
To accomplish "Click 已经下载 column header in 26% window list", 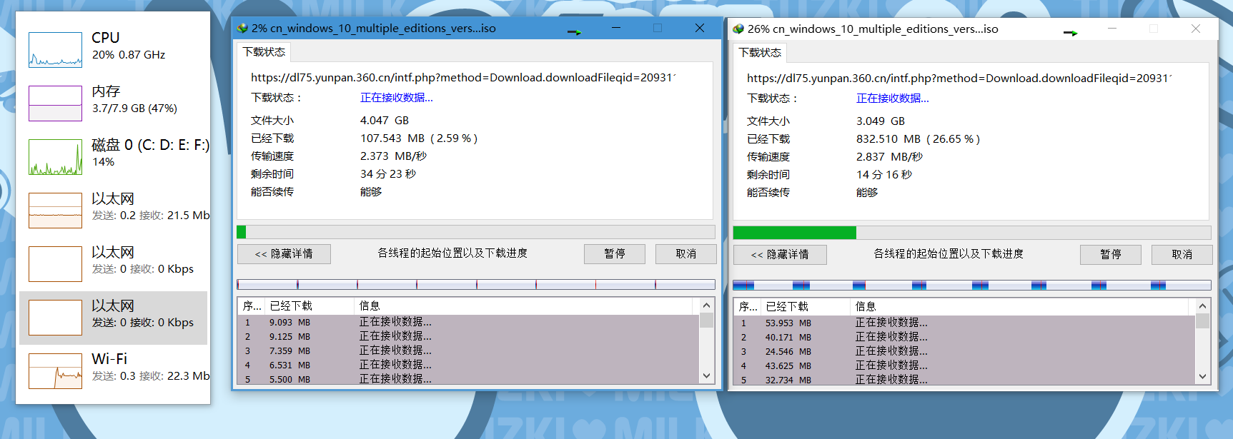I will 806,306.
